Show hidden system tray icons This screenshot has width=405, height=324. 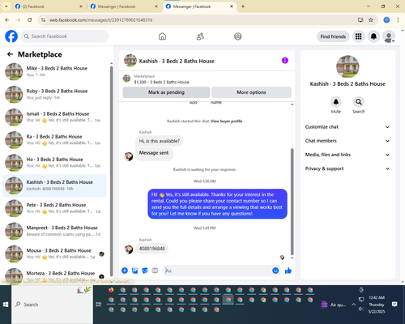[x=353, y=305]
